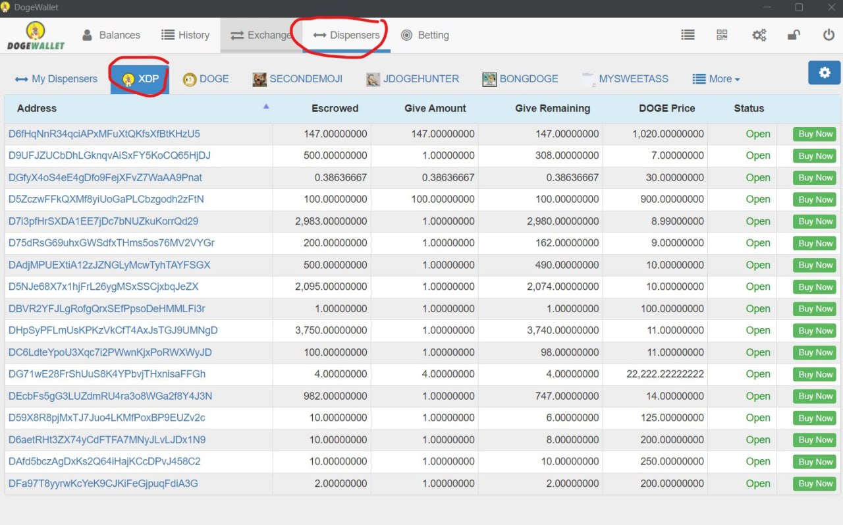
Task: Open address D9UFJZUCbDhLGknqvAiSxFY5KoCQ65HjDJ
Action: [x=109, y=155]
